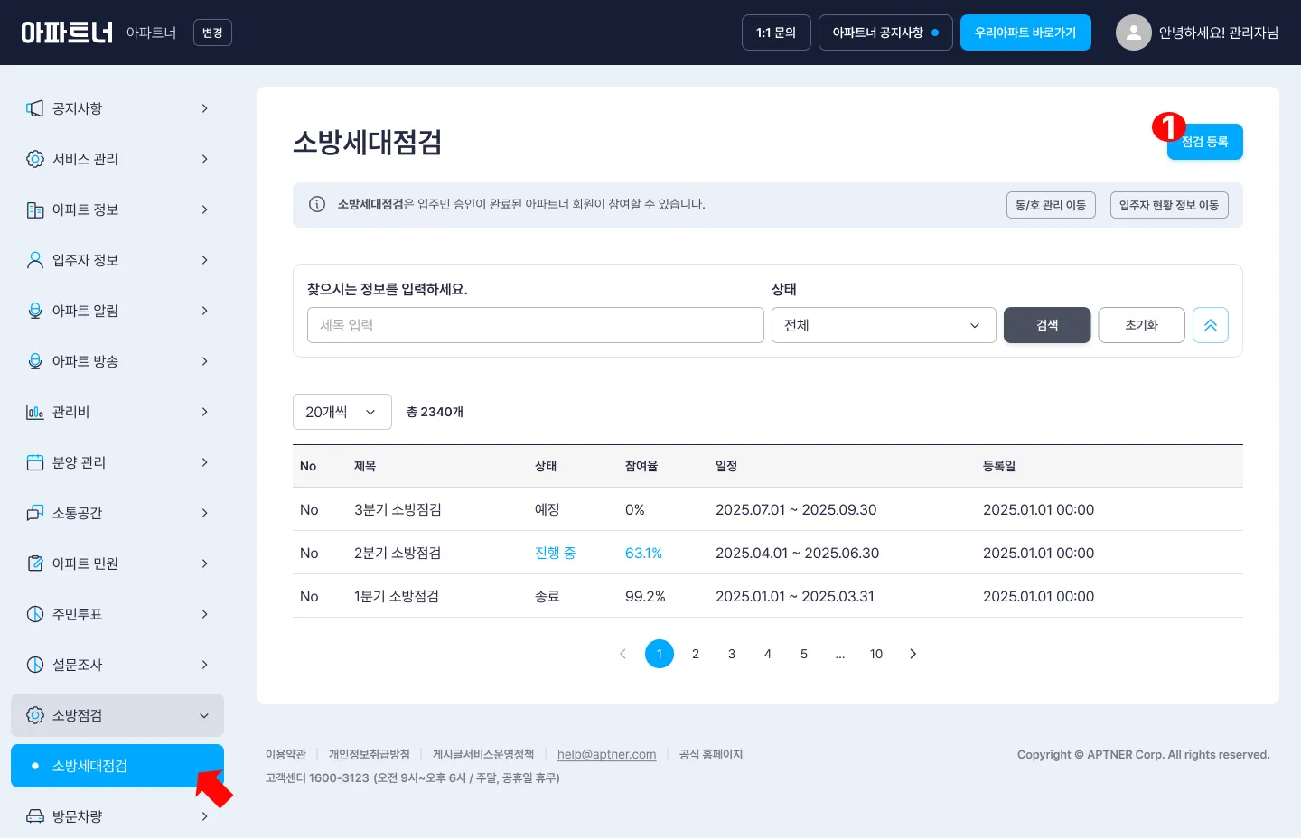
Task: Open 아파트 민원 menu label
Action: coord(85,563)
